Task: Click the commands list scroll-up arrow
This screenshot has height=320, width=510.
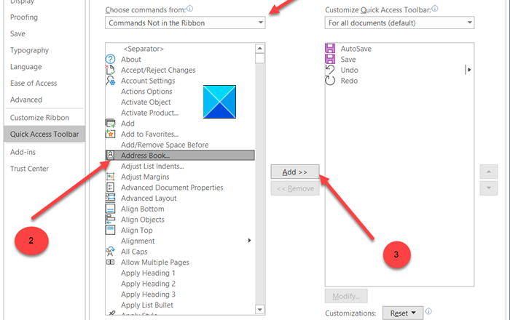Action: coord(259,49)
